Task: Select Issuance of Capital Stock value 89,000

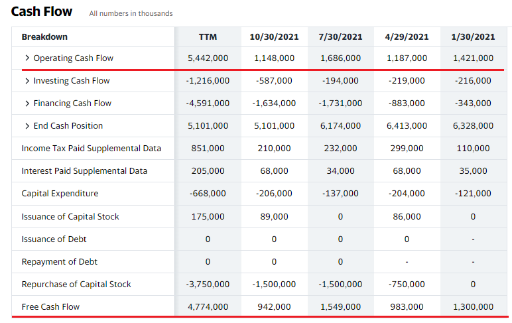Action: click(x=274, y=216)
